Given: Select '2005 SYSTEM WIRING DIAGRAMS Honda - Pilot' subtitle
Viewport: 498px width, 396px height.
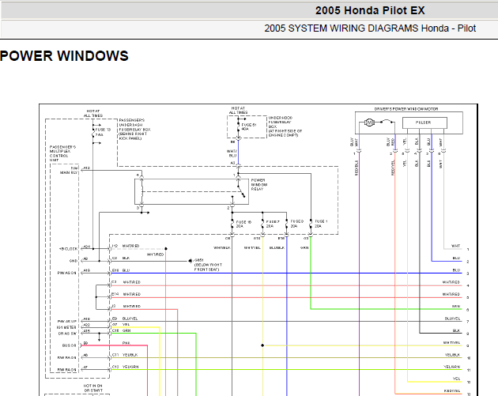Looking at the screenshot, I should click(370, 28).
